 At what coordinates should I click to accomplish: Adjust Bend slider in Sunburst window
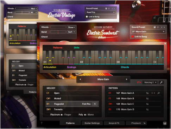(58, 32)
